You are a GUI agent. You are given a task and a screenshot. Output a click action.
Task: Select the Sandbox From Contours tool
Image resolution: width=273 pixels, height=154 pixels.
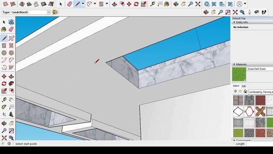[6, 4]
